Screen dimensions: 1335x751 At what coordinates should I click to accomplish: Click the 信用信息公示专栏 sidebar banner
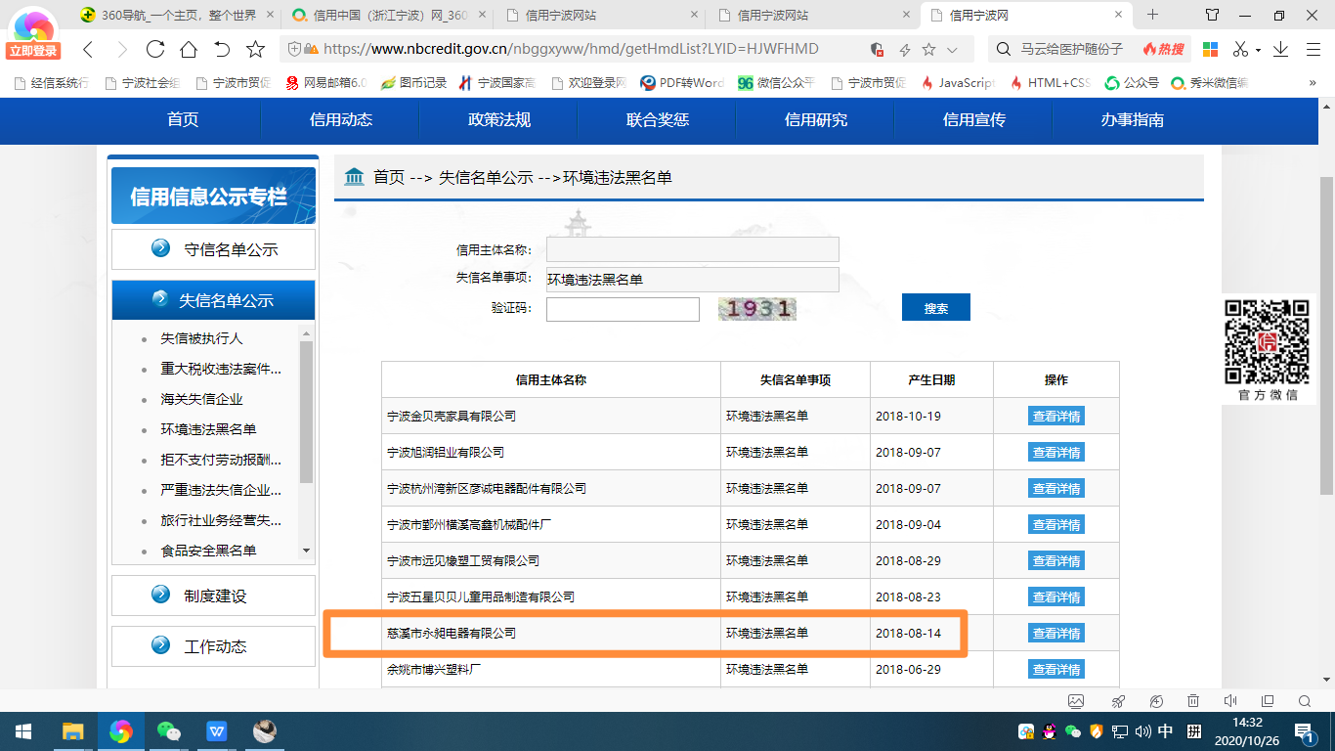pyautogui.click(x=213, y=196)
